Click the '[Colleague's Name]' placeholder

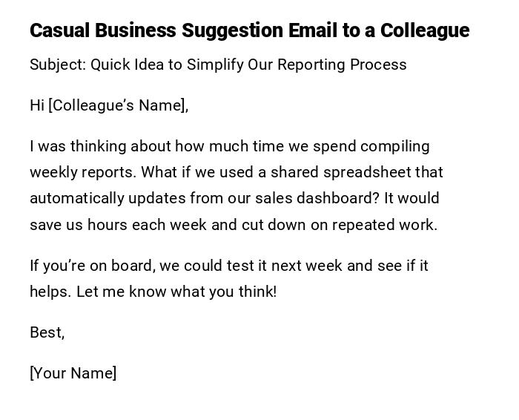pyautogui.click(x=119, y=105)
